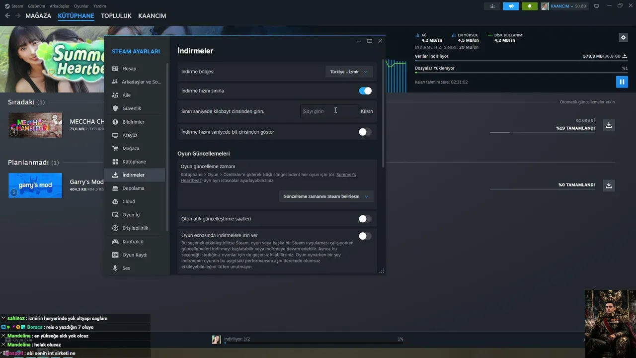Click the Erişilebilirlik accessibility icon
Image resolution: width=636 pixels, height=358 pixels.
(x=115, y=228)
